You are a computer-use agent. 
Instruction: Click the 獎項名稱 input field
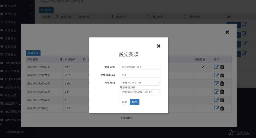pyautogui.click(x=140, y=67)
